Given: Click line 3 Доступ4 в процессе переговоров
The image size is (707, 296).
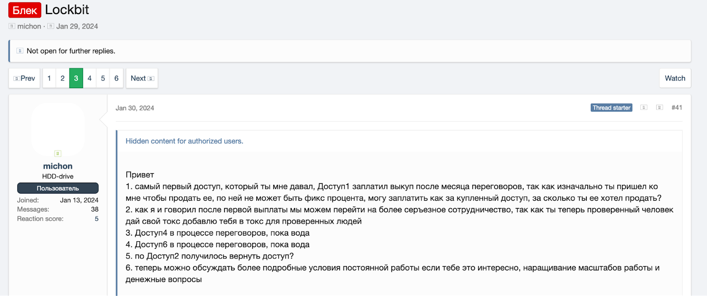Looking at the screenshot, I should pyautogui.click(x=217, y=233).
